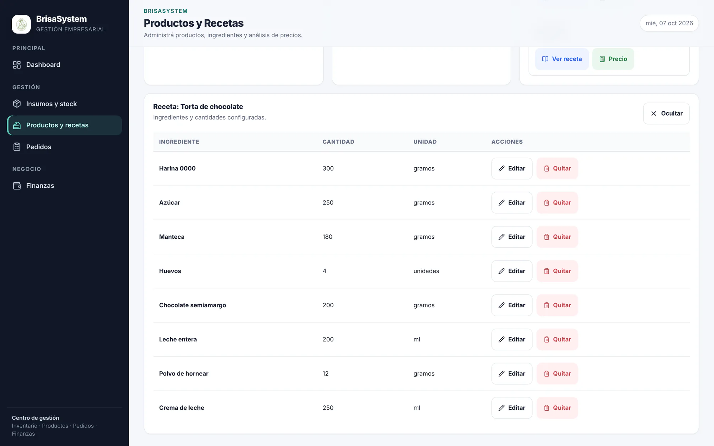The image size is (714, 446).
Task: Select the quantity 180 for Manteca
Action: (327, 237)
